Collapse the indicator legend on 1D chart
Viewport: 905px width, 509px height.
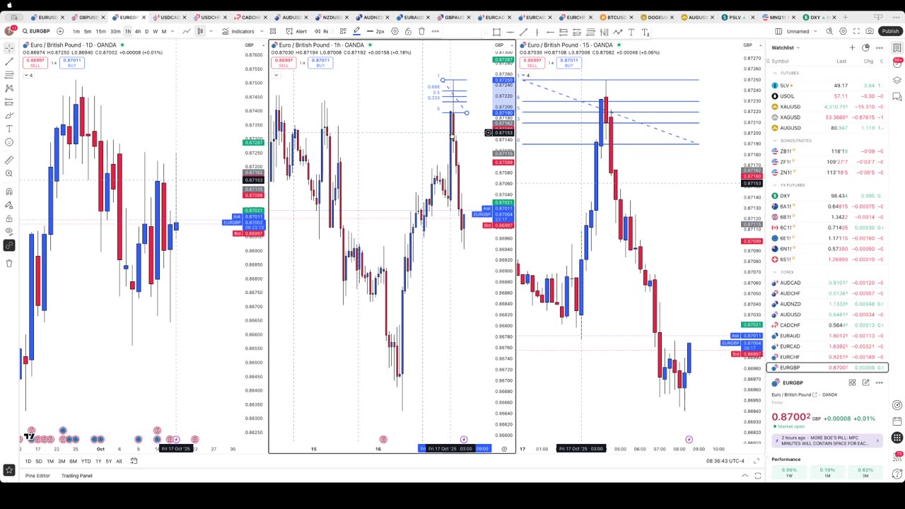point(27,75)
